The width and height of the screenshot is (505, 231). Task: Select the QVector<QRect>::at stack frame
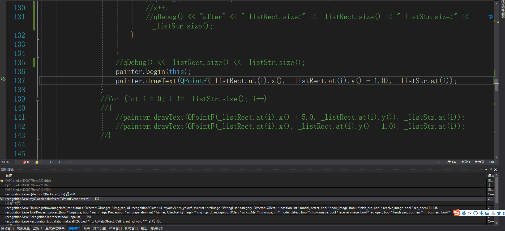click(x=40, y=194)
